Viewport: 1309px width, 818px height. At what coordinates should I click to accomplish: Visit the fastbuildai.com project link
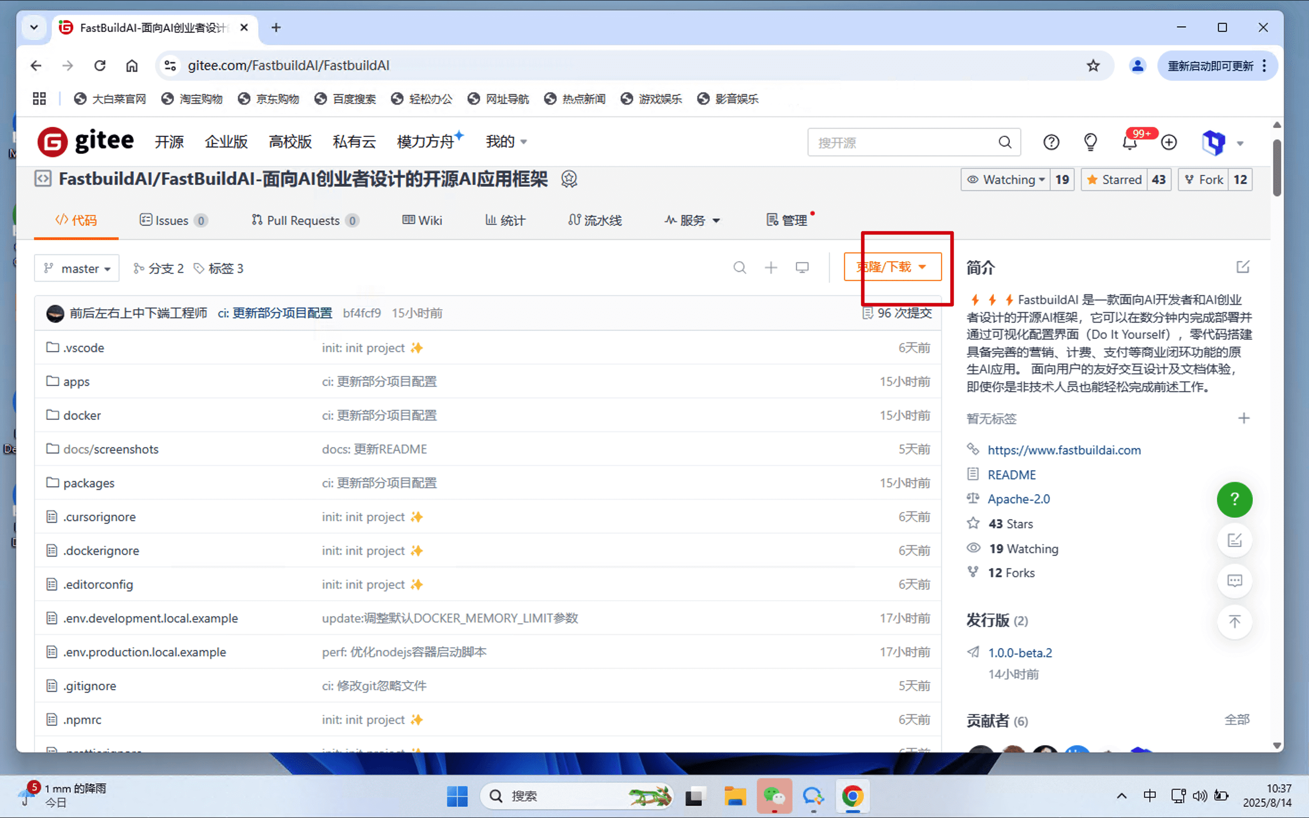(x=1064, y=449)
